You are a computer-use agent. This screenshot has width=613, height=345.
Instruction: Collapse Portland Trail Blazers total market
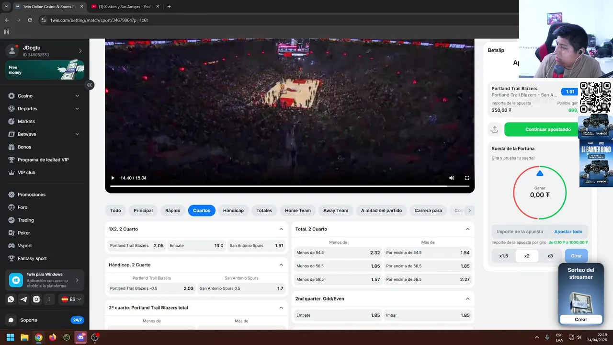pos(281,308)
